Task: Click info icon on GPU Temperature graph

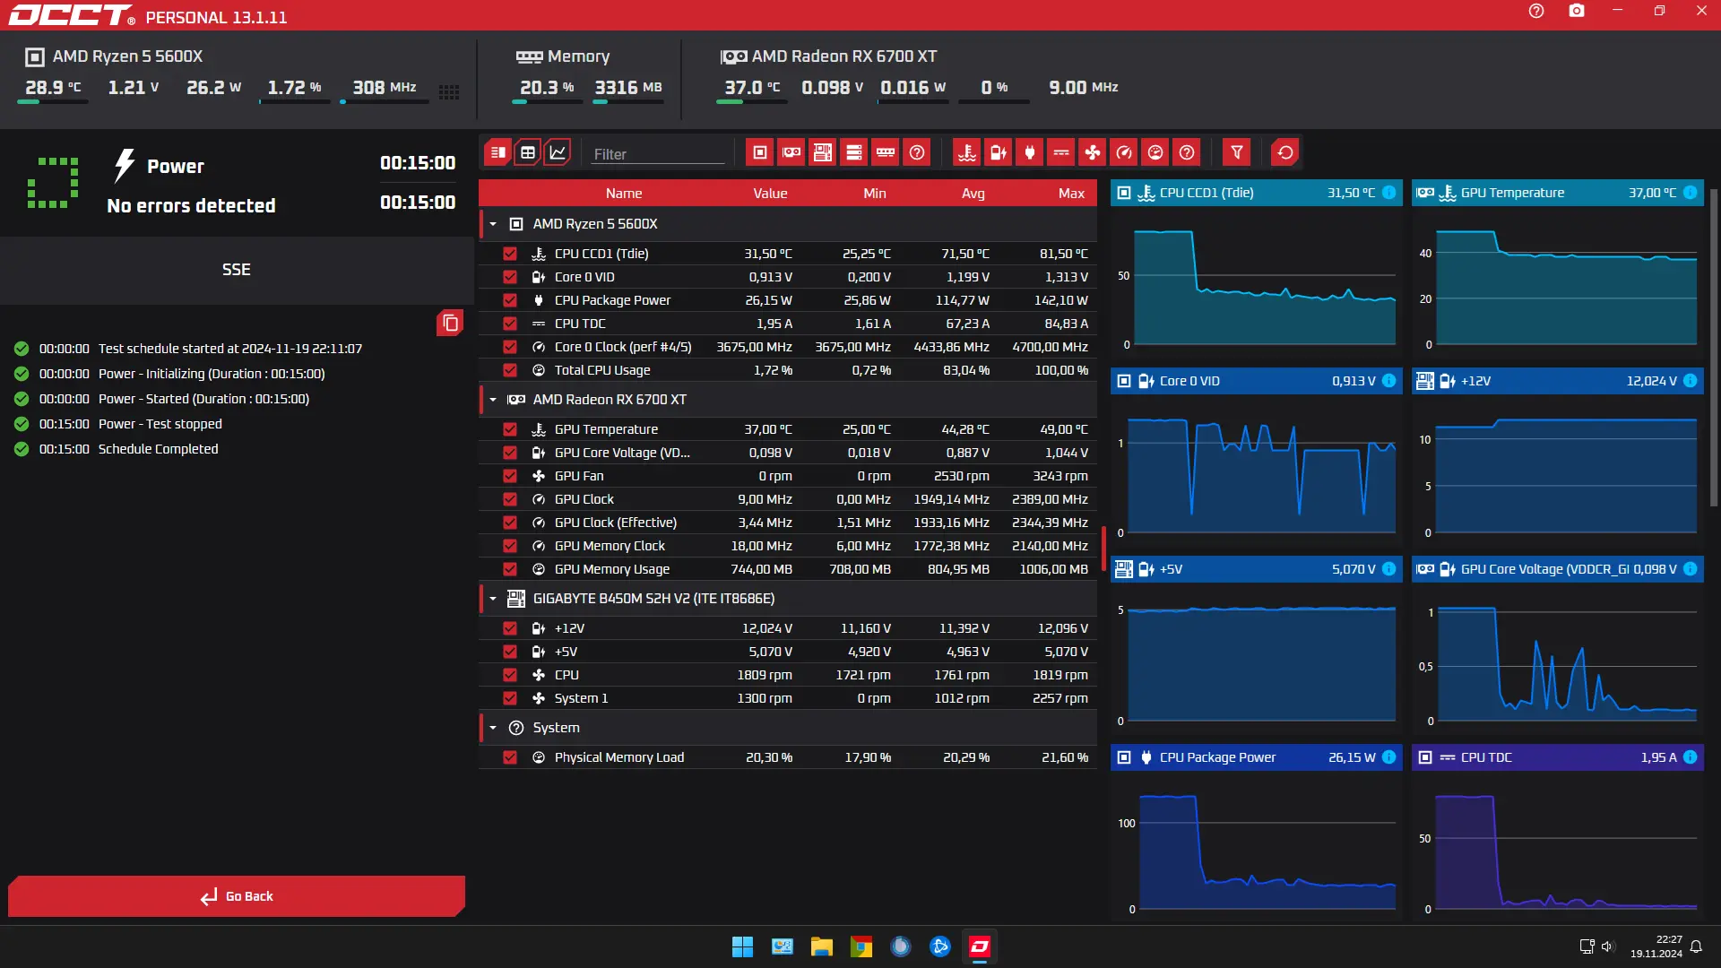Action: click(x=1691, y=193)
